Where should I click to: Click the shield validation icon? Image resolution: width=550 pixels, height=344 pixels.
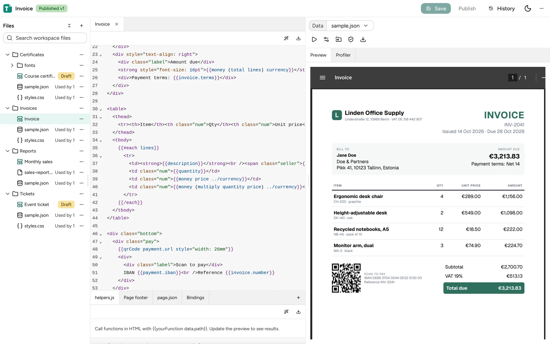pyautogui.click(x=351, y=40)
